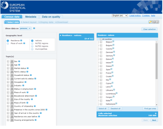Viewport: 163px width, 129px height.
Task: Click info icon beside Educational attainment
Action: [x=36, y=96]
